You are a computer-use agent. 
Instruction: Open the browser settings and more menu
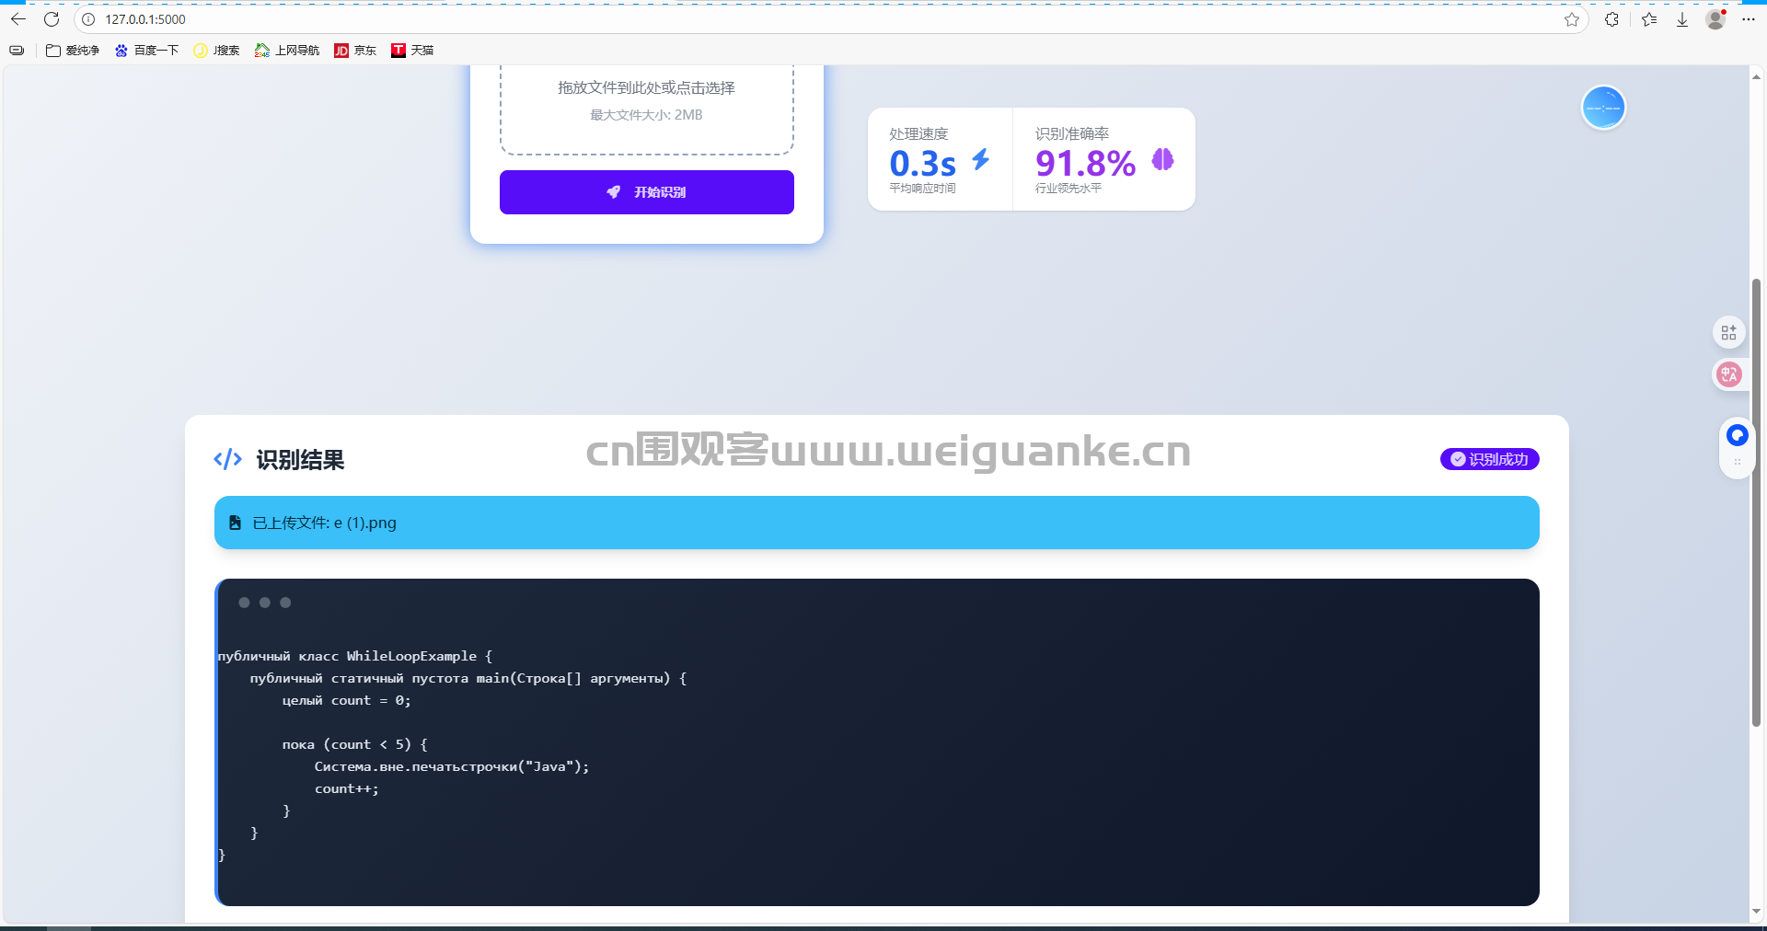pyautogui.click(x=1749, y=19)
